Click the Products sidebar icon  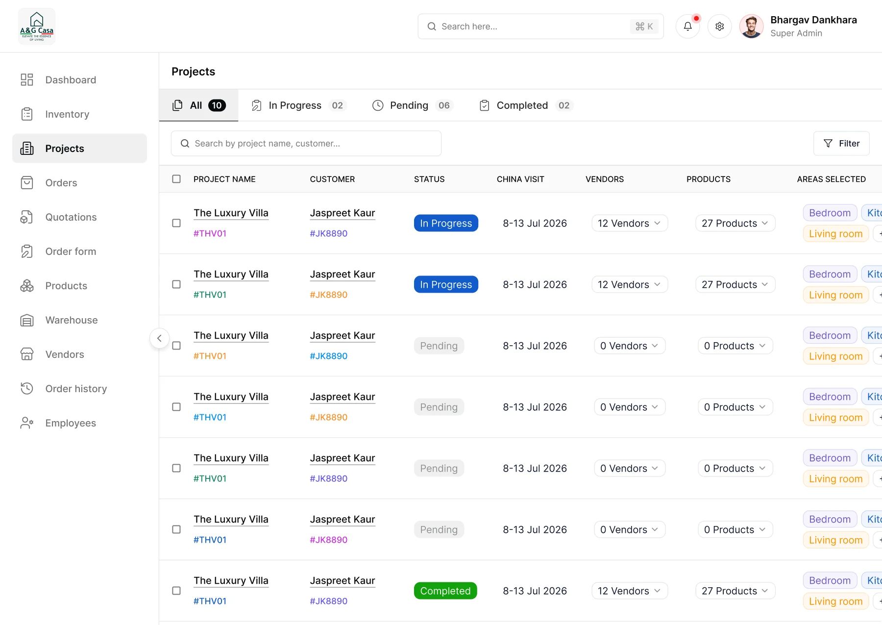27,286
